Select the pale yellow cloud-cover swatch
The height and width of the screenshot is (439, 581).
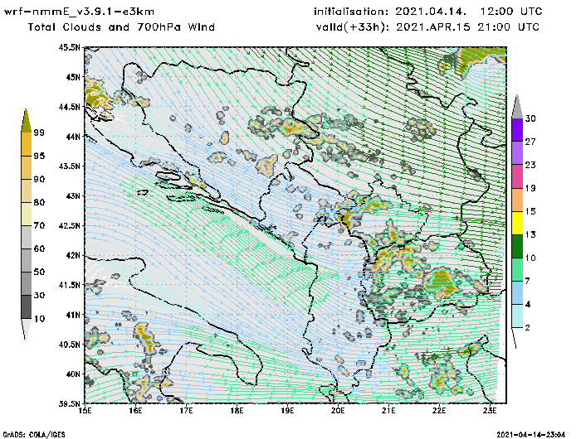click(27, 214)
